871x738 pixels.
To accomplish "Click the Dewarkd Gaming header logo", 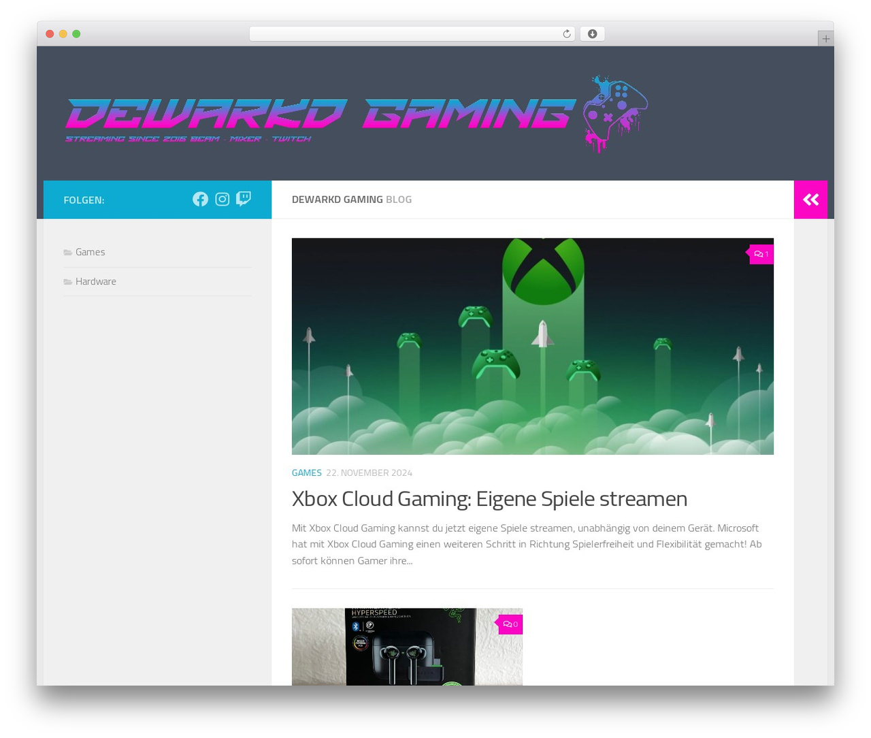I will coord(357,114).
